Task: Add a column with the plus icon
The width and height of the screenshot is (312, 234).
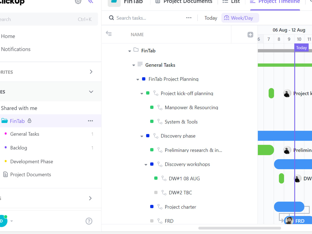Action: [250, 35]
